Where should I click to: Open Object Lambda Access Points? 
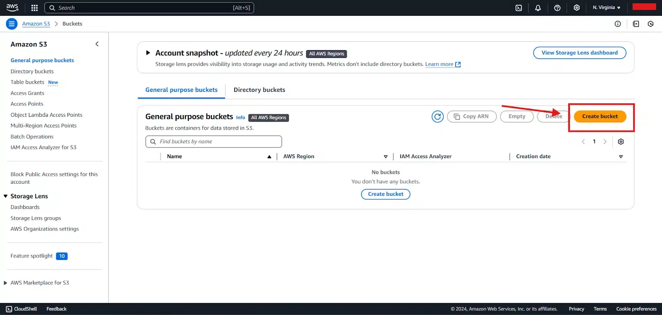point(46,115)
